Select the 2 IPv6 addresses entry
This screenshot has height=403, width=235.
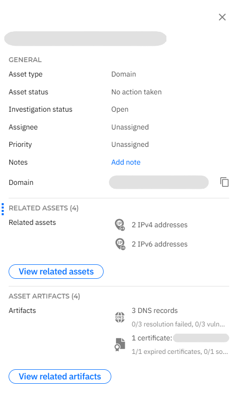tap(160, 244)
